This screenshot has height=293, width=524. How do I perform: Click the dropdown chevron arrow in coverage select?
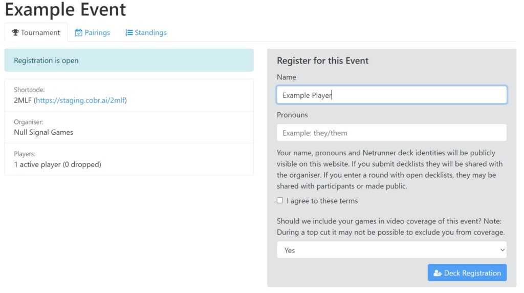502,250
